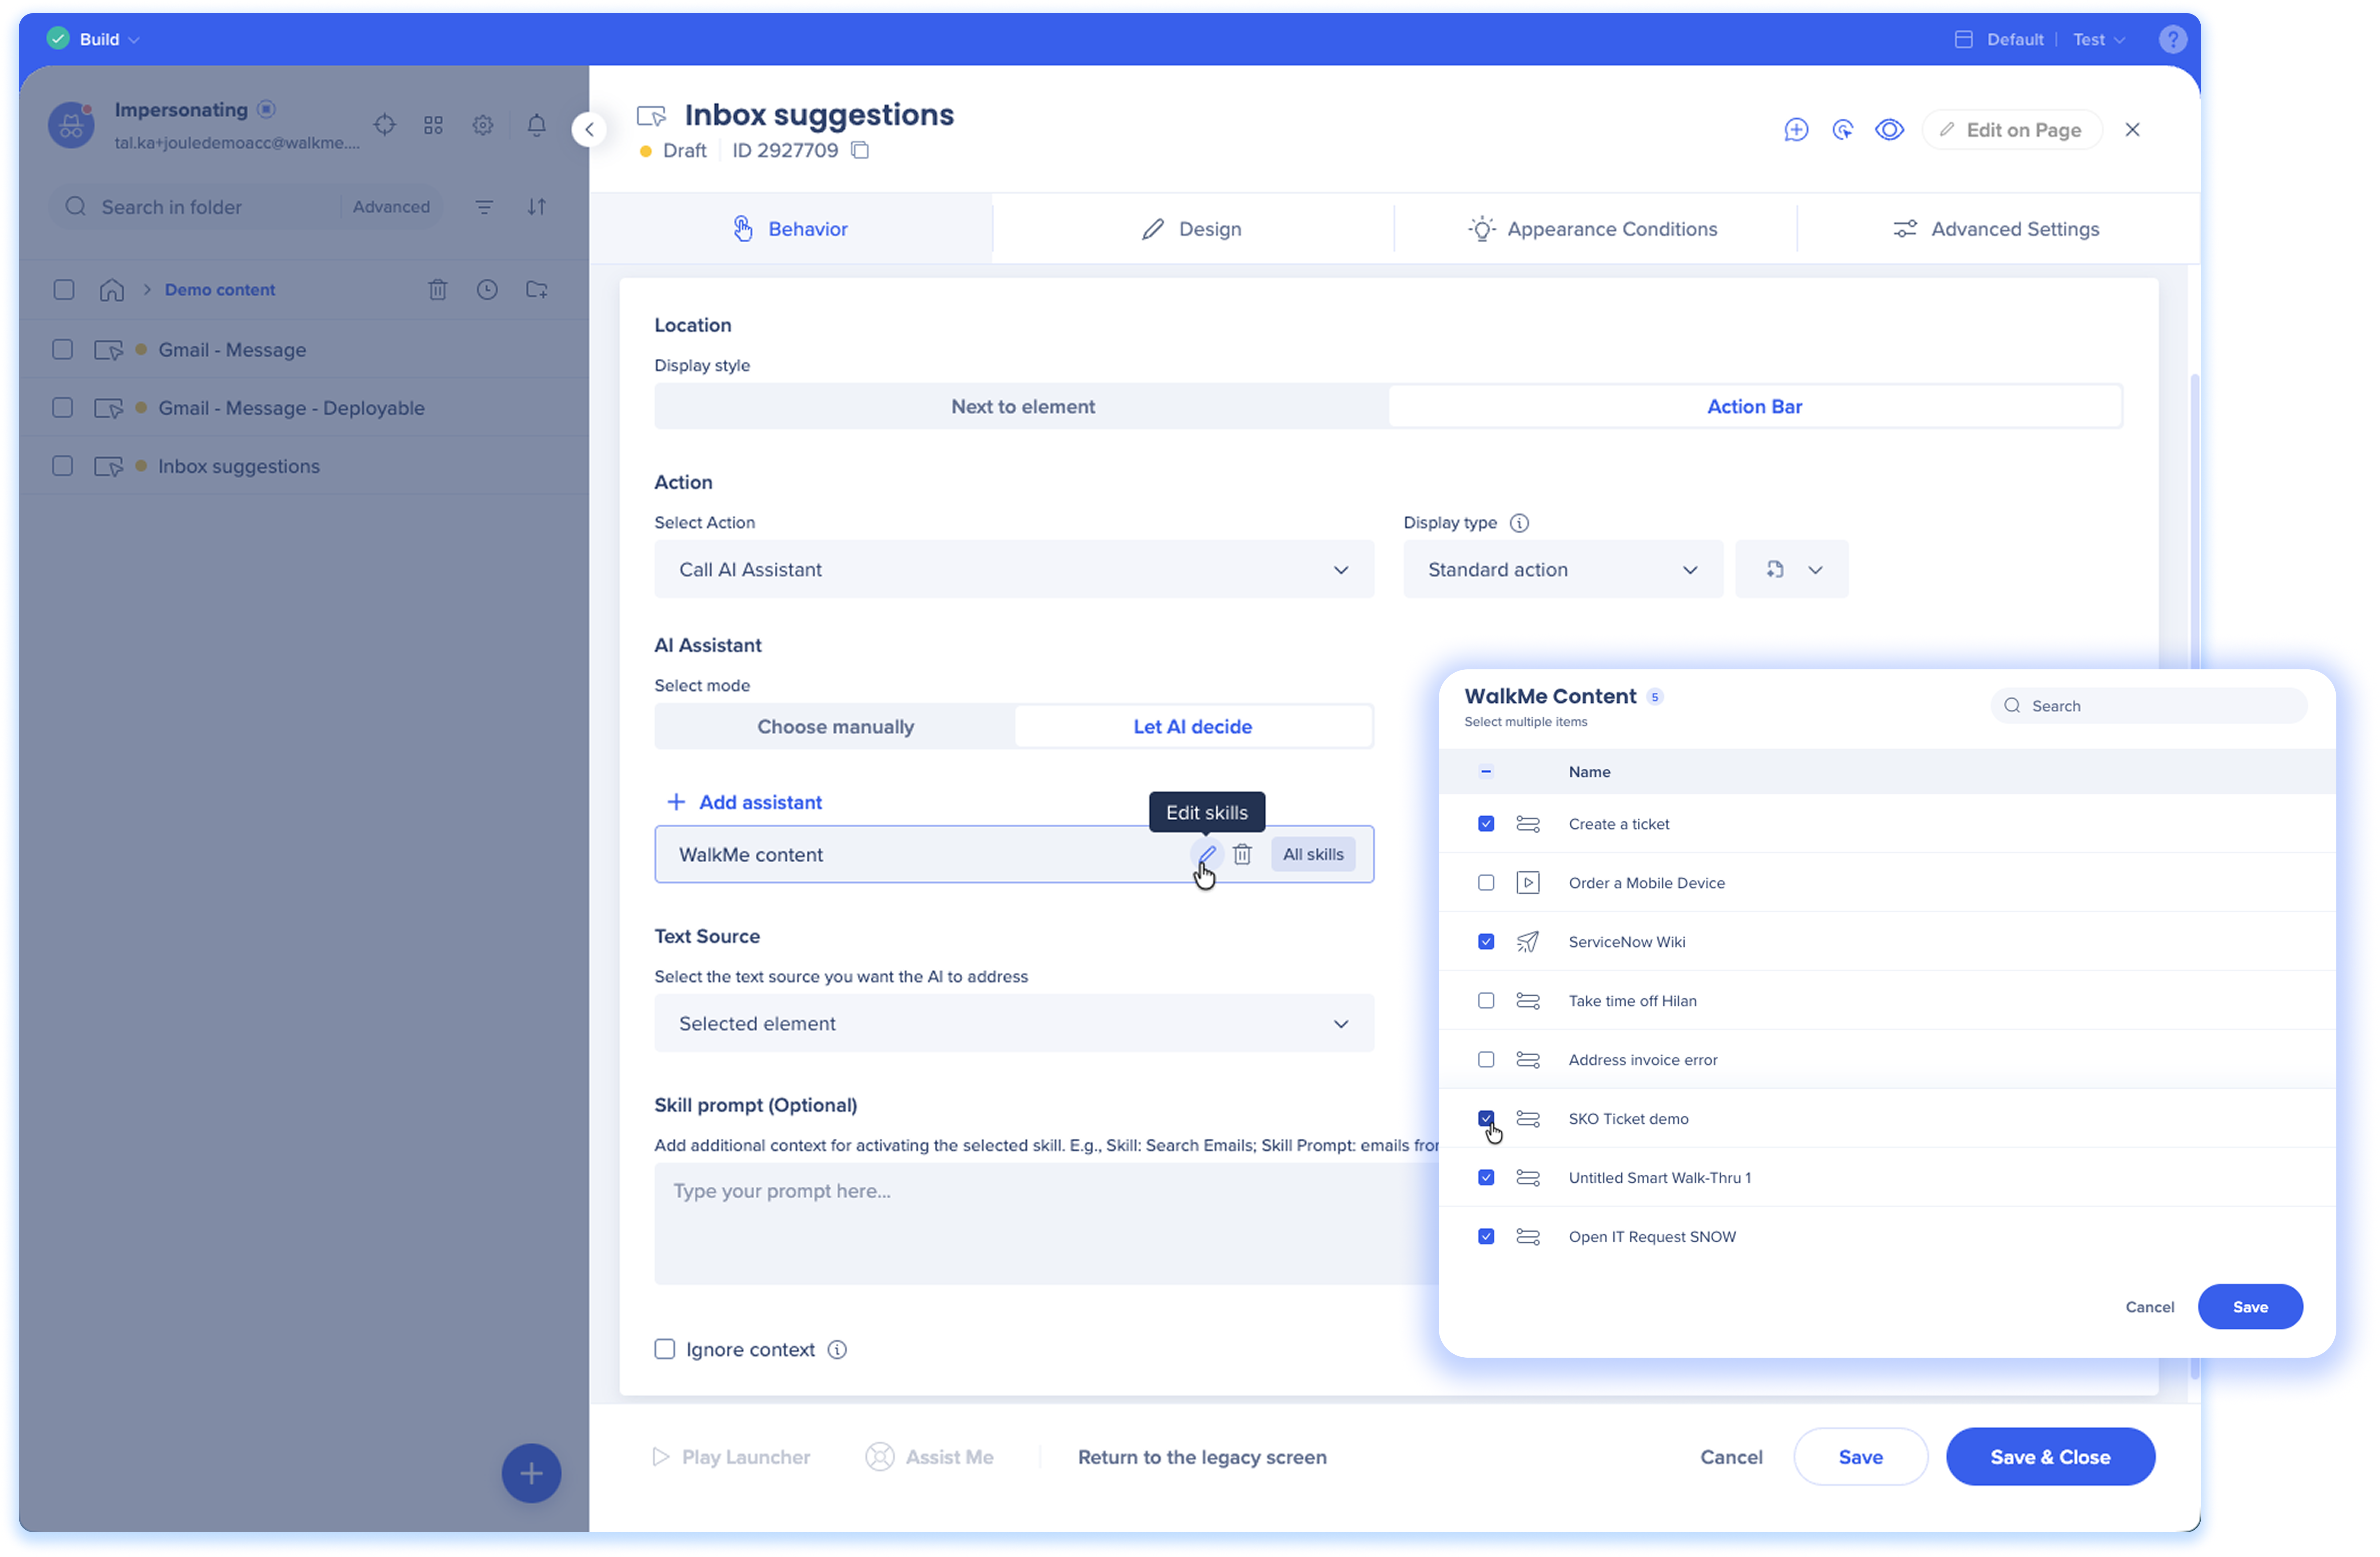Uncheck the ServiceNow Wiki item
The width and height of the screenshot is (2380, 1557).
tap(1486, 941)
